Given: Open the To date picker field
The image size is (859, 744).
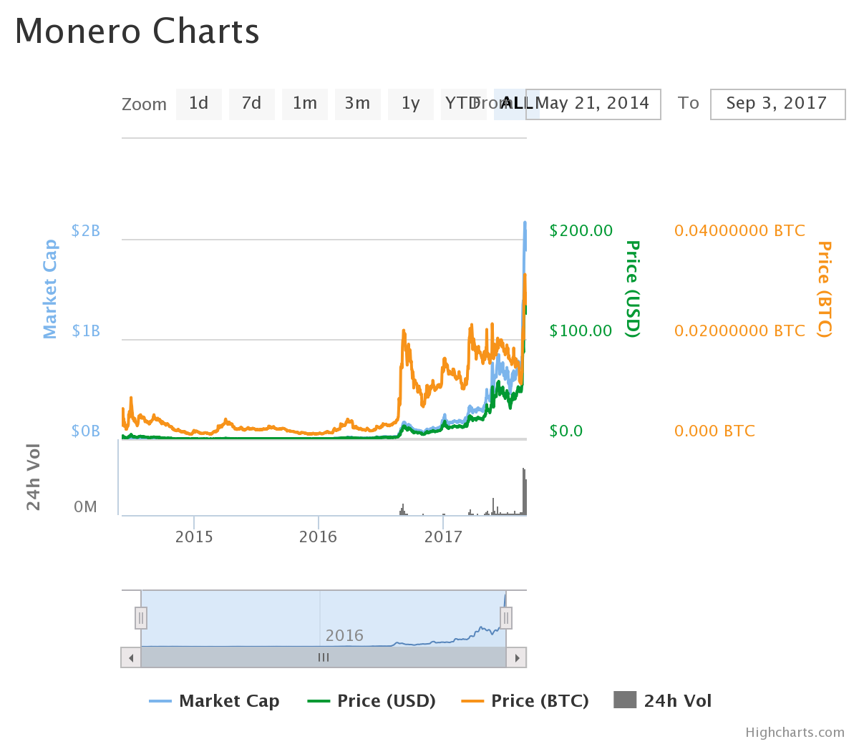Looking at the screenshot, I should tap(777, 104).
